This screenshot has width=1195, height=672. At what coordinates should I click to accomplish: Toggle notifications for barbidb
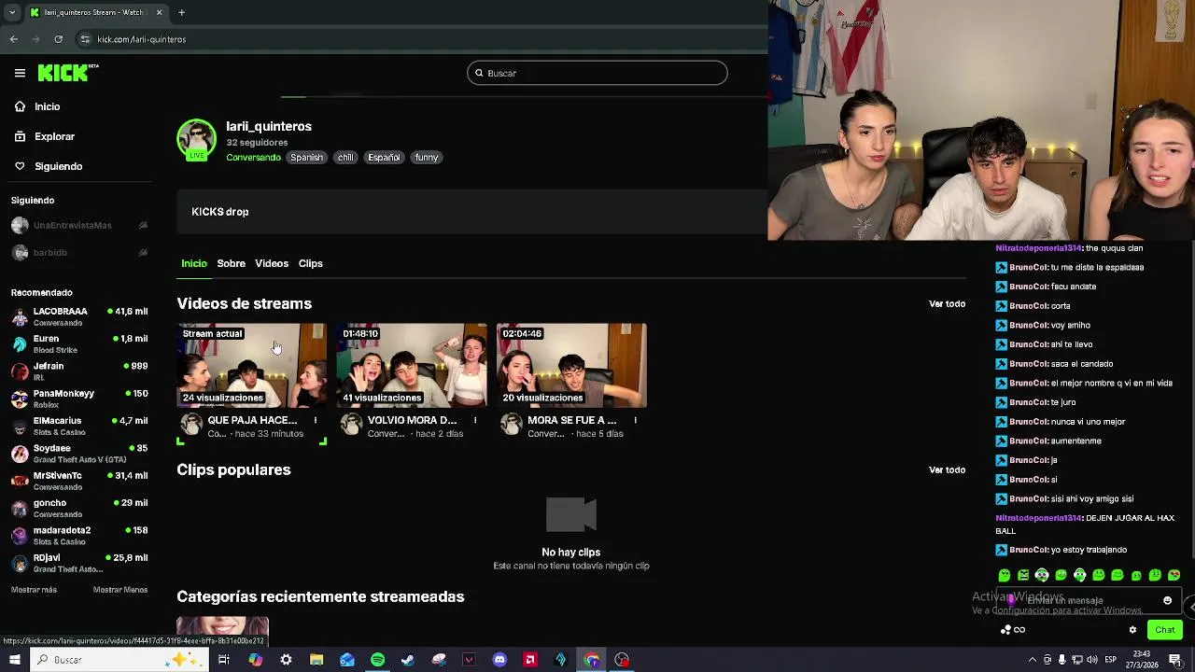[143, 252]
